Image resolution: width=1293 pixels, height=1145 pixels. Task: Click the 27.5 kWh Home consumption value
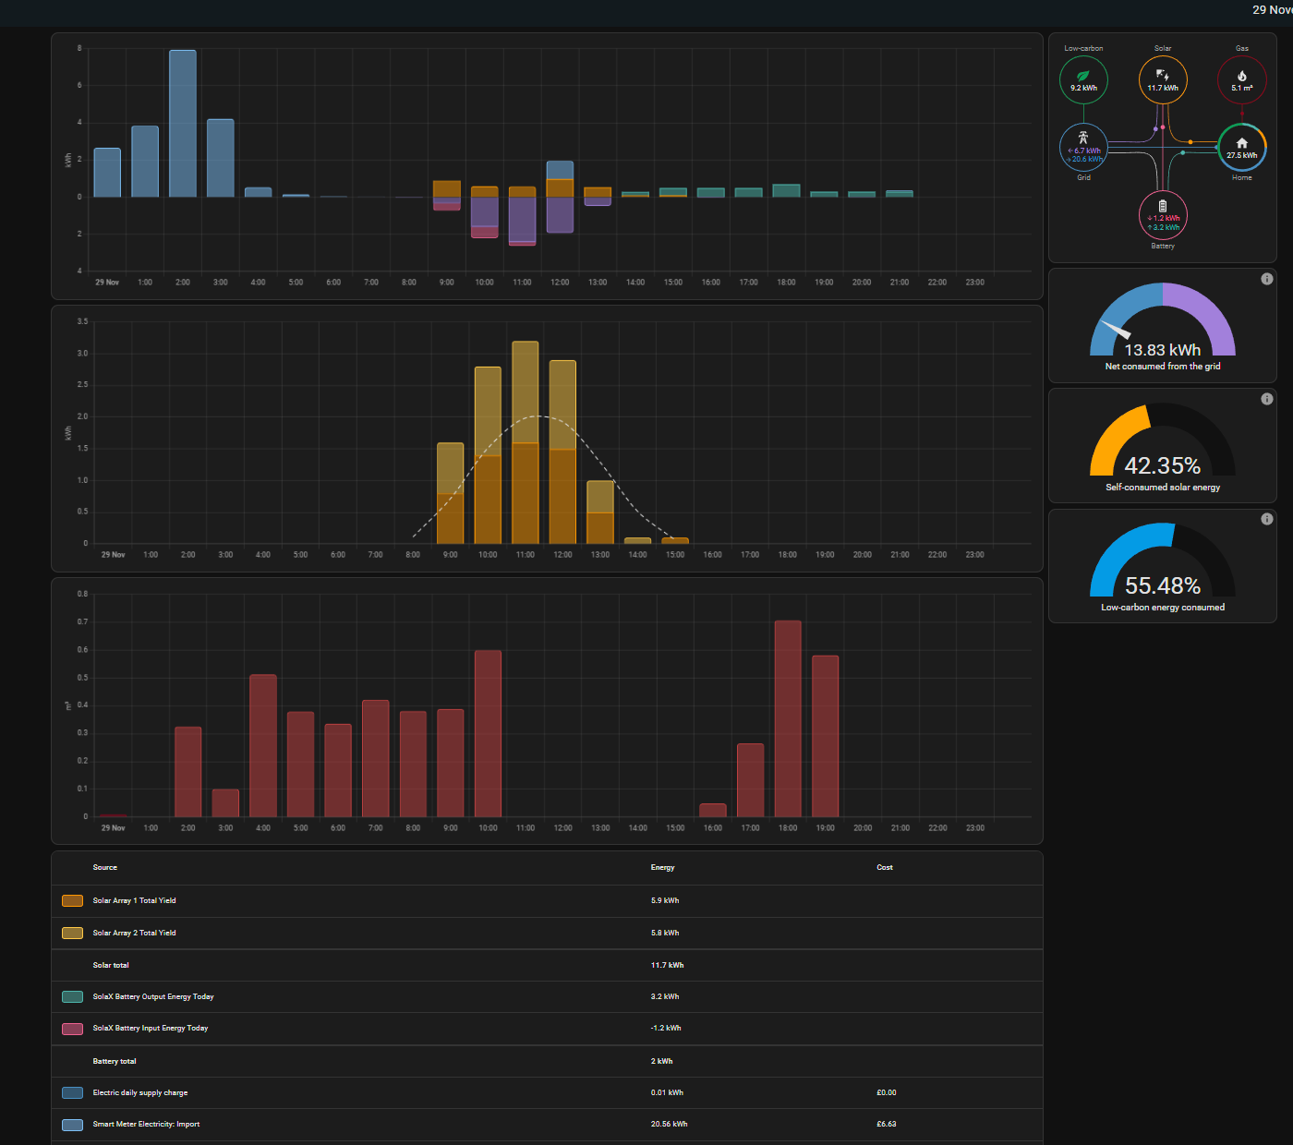coord(1242,155)
